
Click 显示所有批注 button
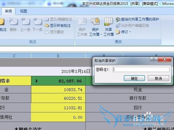[x=58, y=26]
